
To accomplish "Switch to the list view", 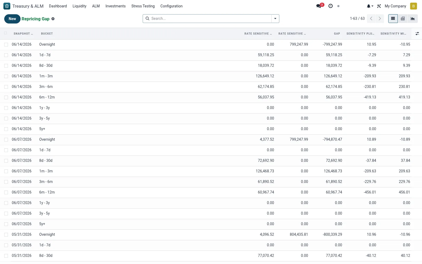I will (393, 18).
